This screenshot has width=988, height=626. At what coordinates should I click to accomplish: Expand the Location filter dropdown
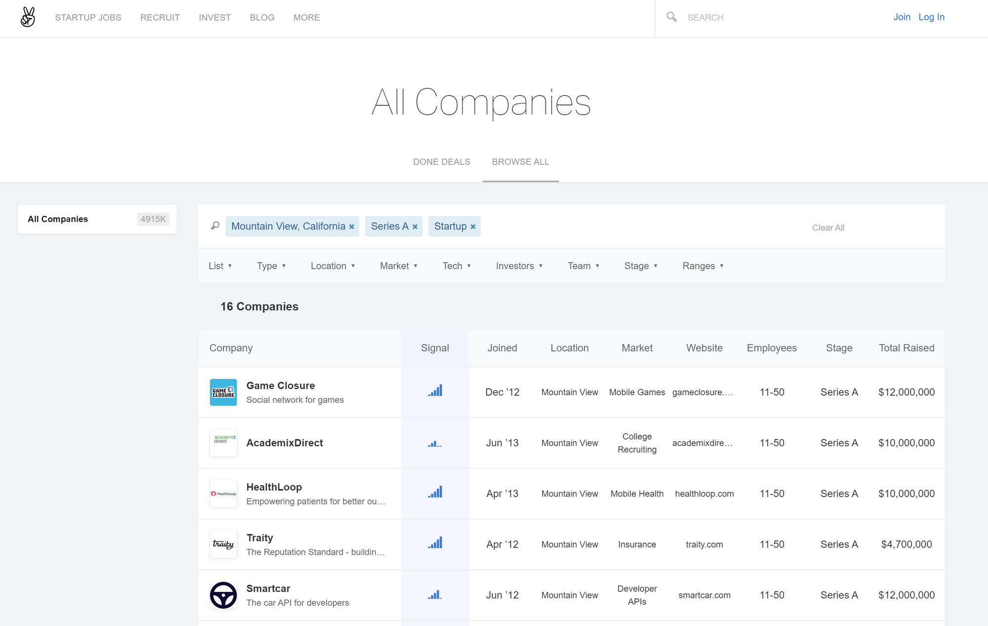coord(333,266)
